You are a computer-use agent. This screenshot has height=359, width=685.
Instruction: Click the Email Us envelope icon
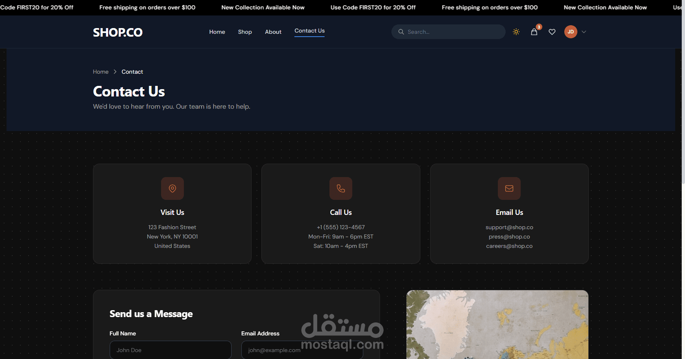[x=509, y=188]
